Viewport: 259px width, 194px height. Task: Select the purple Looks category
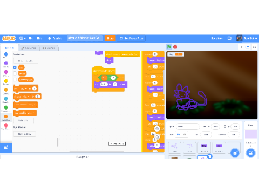click(x=6, y=64)
